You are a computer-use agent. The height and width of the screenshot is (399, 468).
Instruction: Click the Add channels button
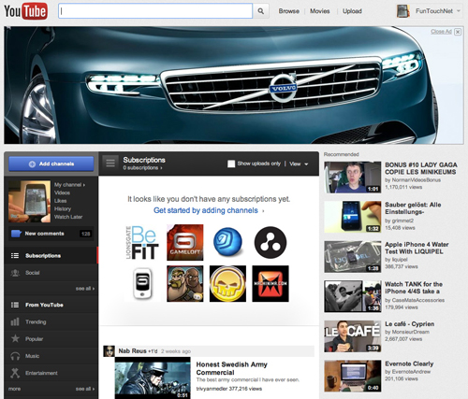click(51, 164)
